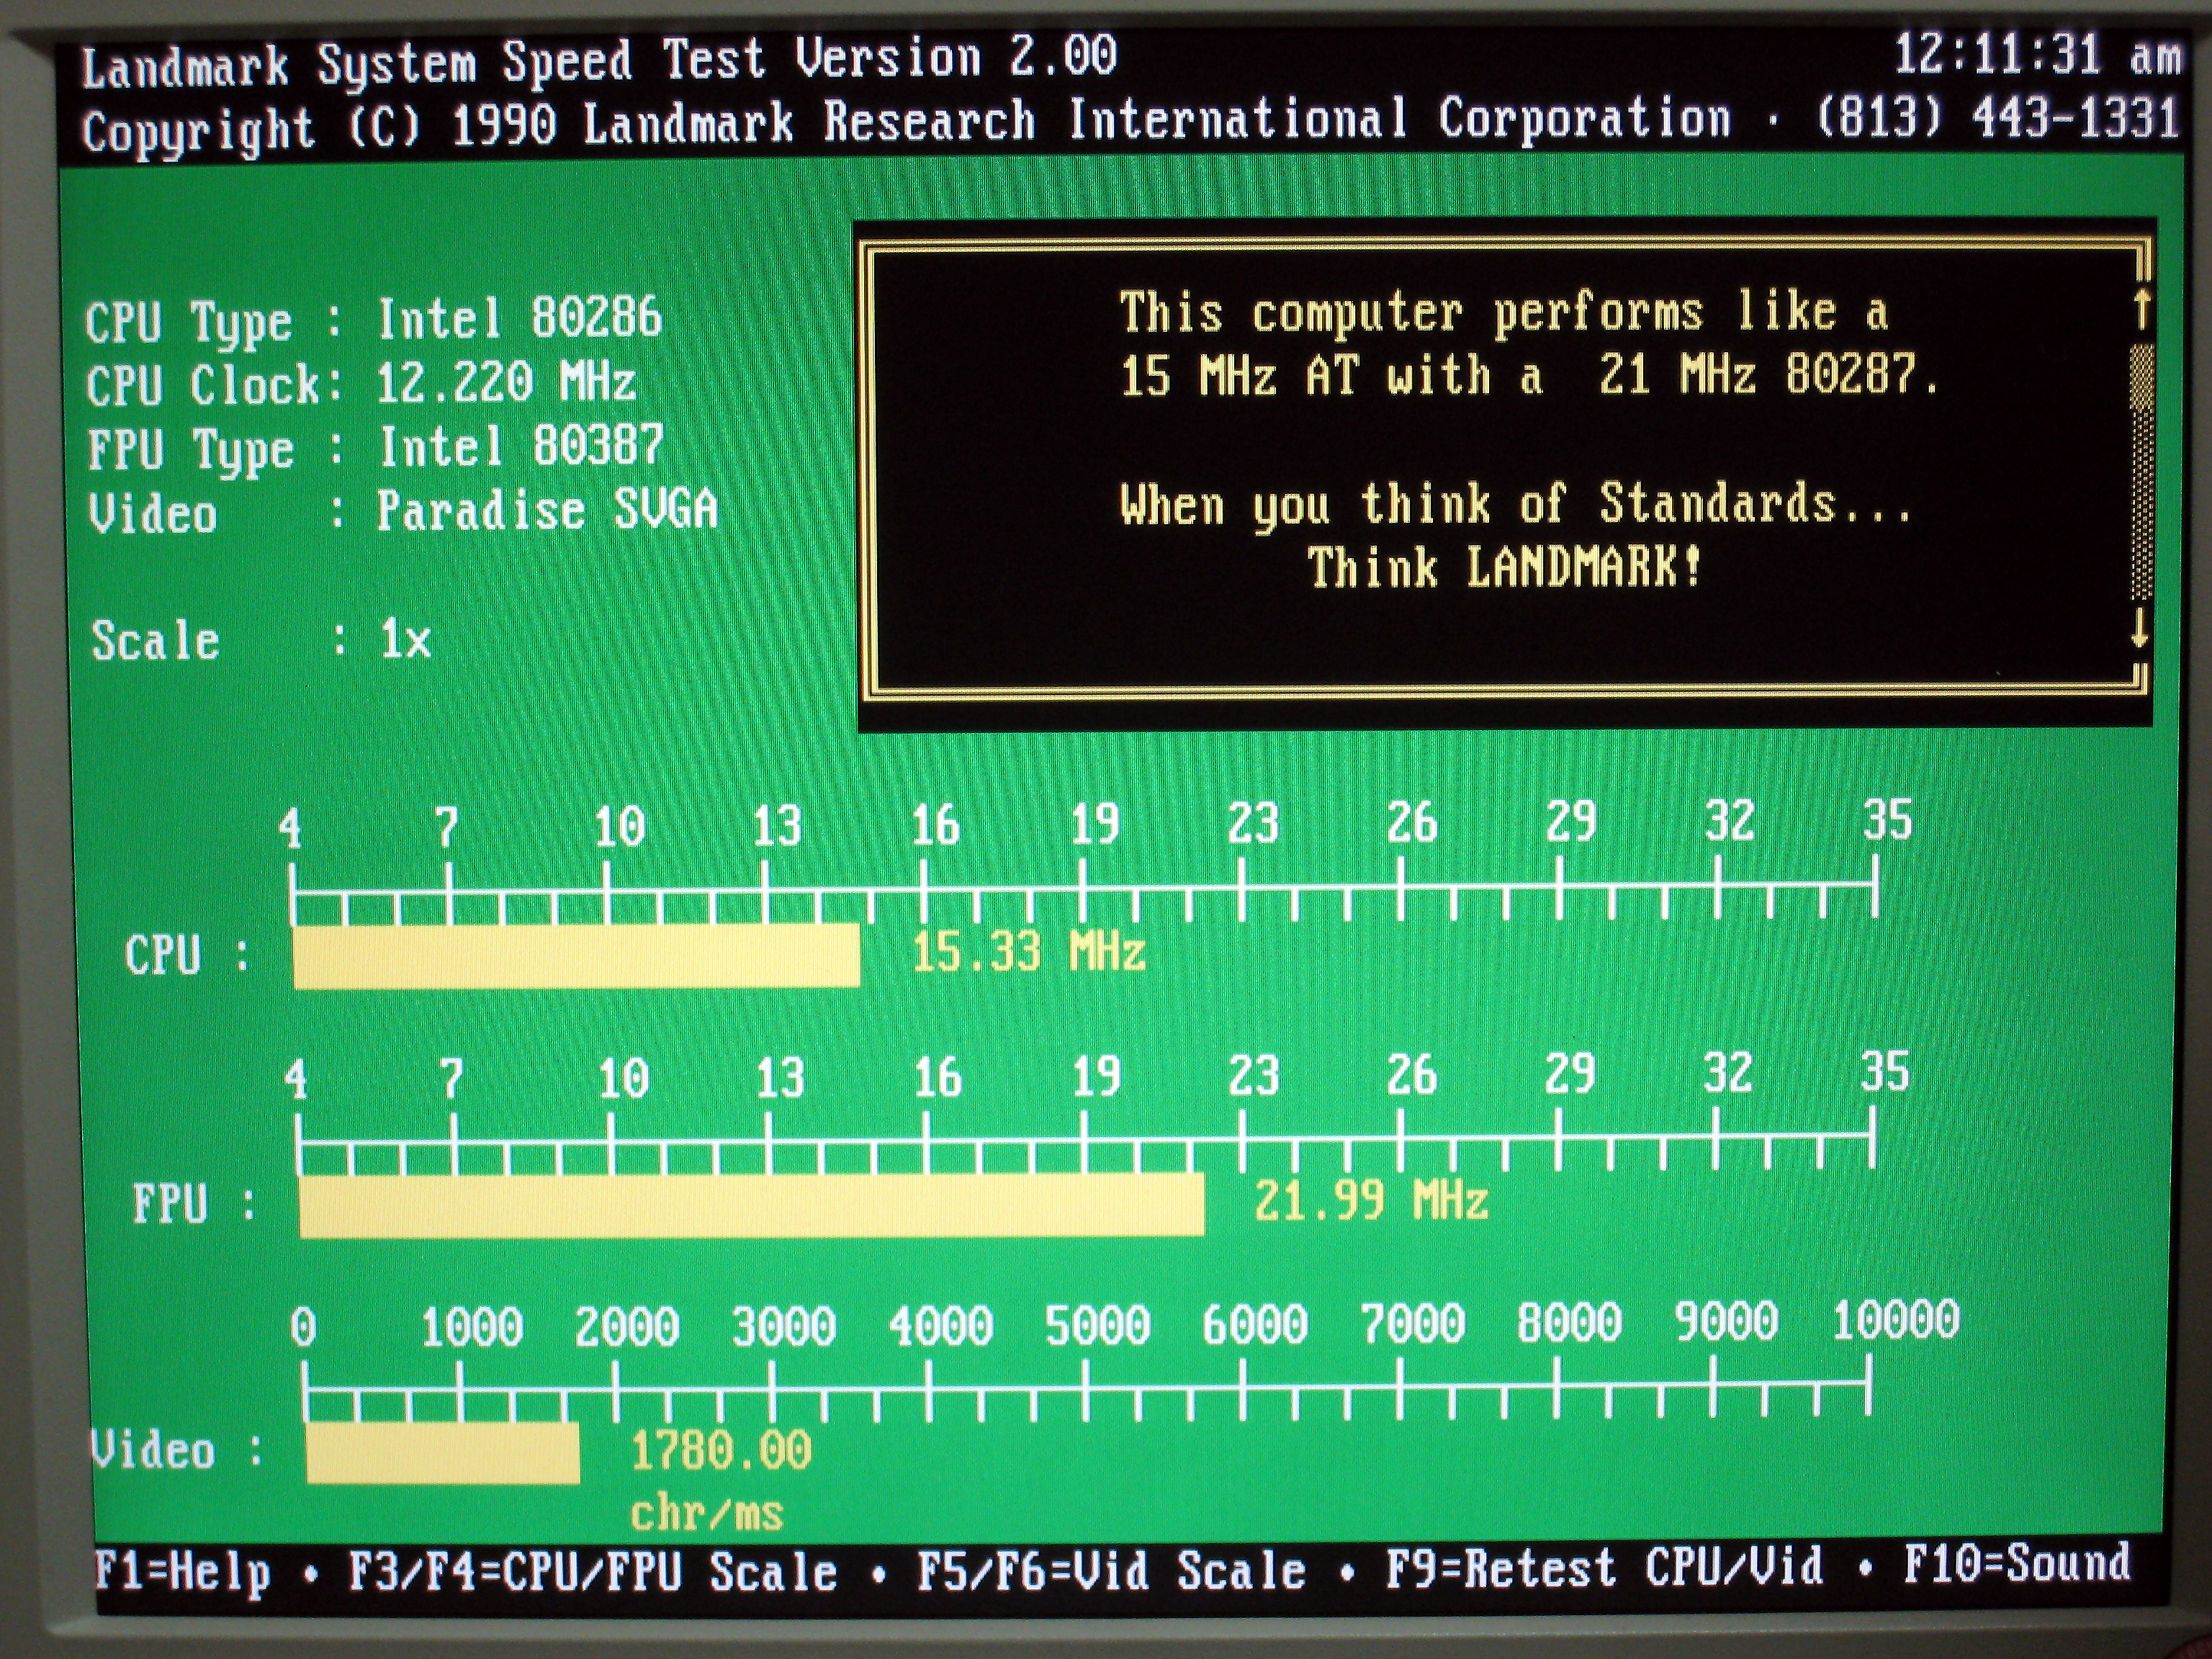
Task: Click the 'CPU :' bar label
Action: [187, 955]
